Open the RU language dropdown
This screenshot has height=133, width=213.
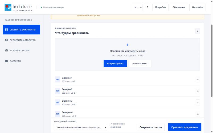click(137, 7)
